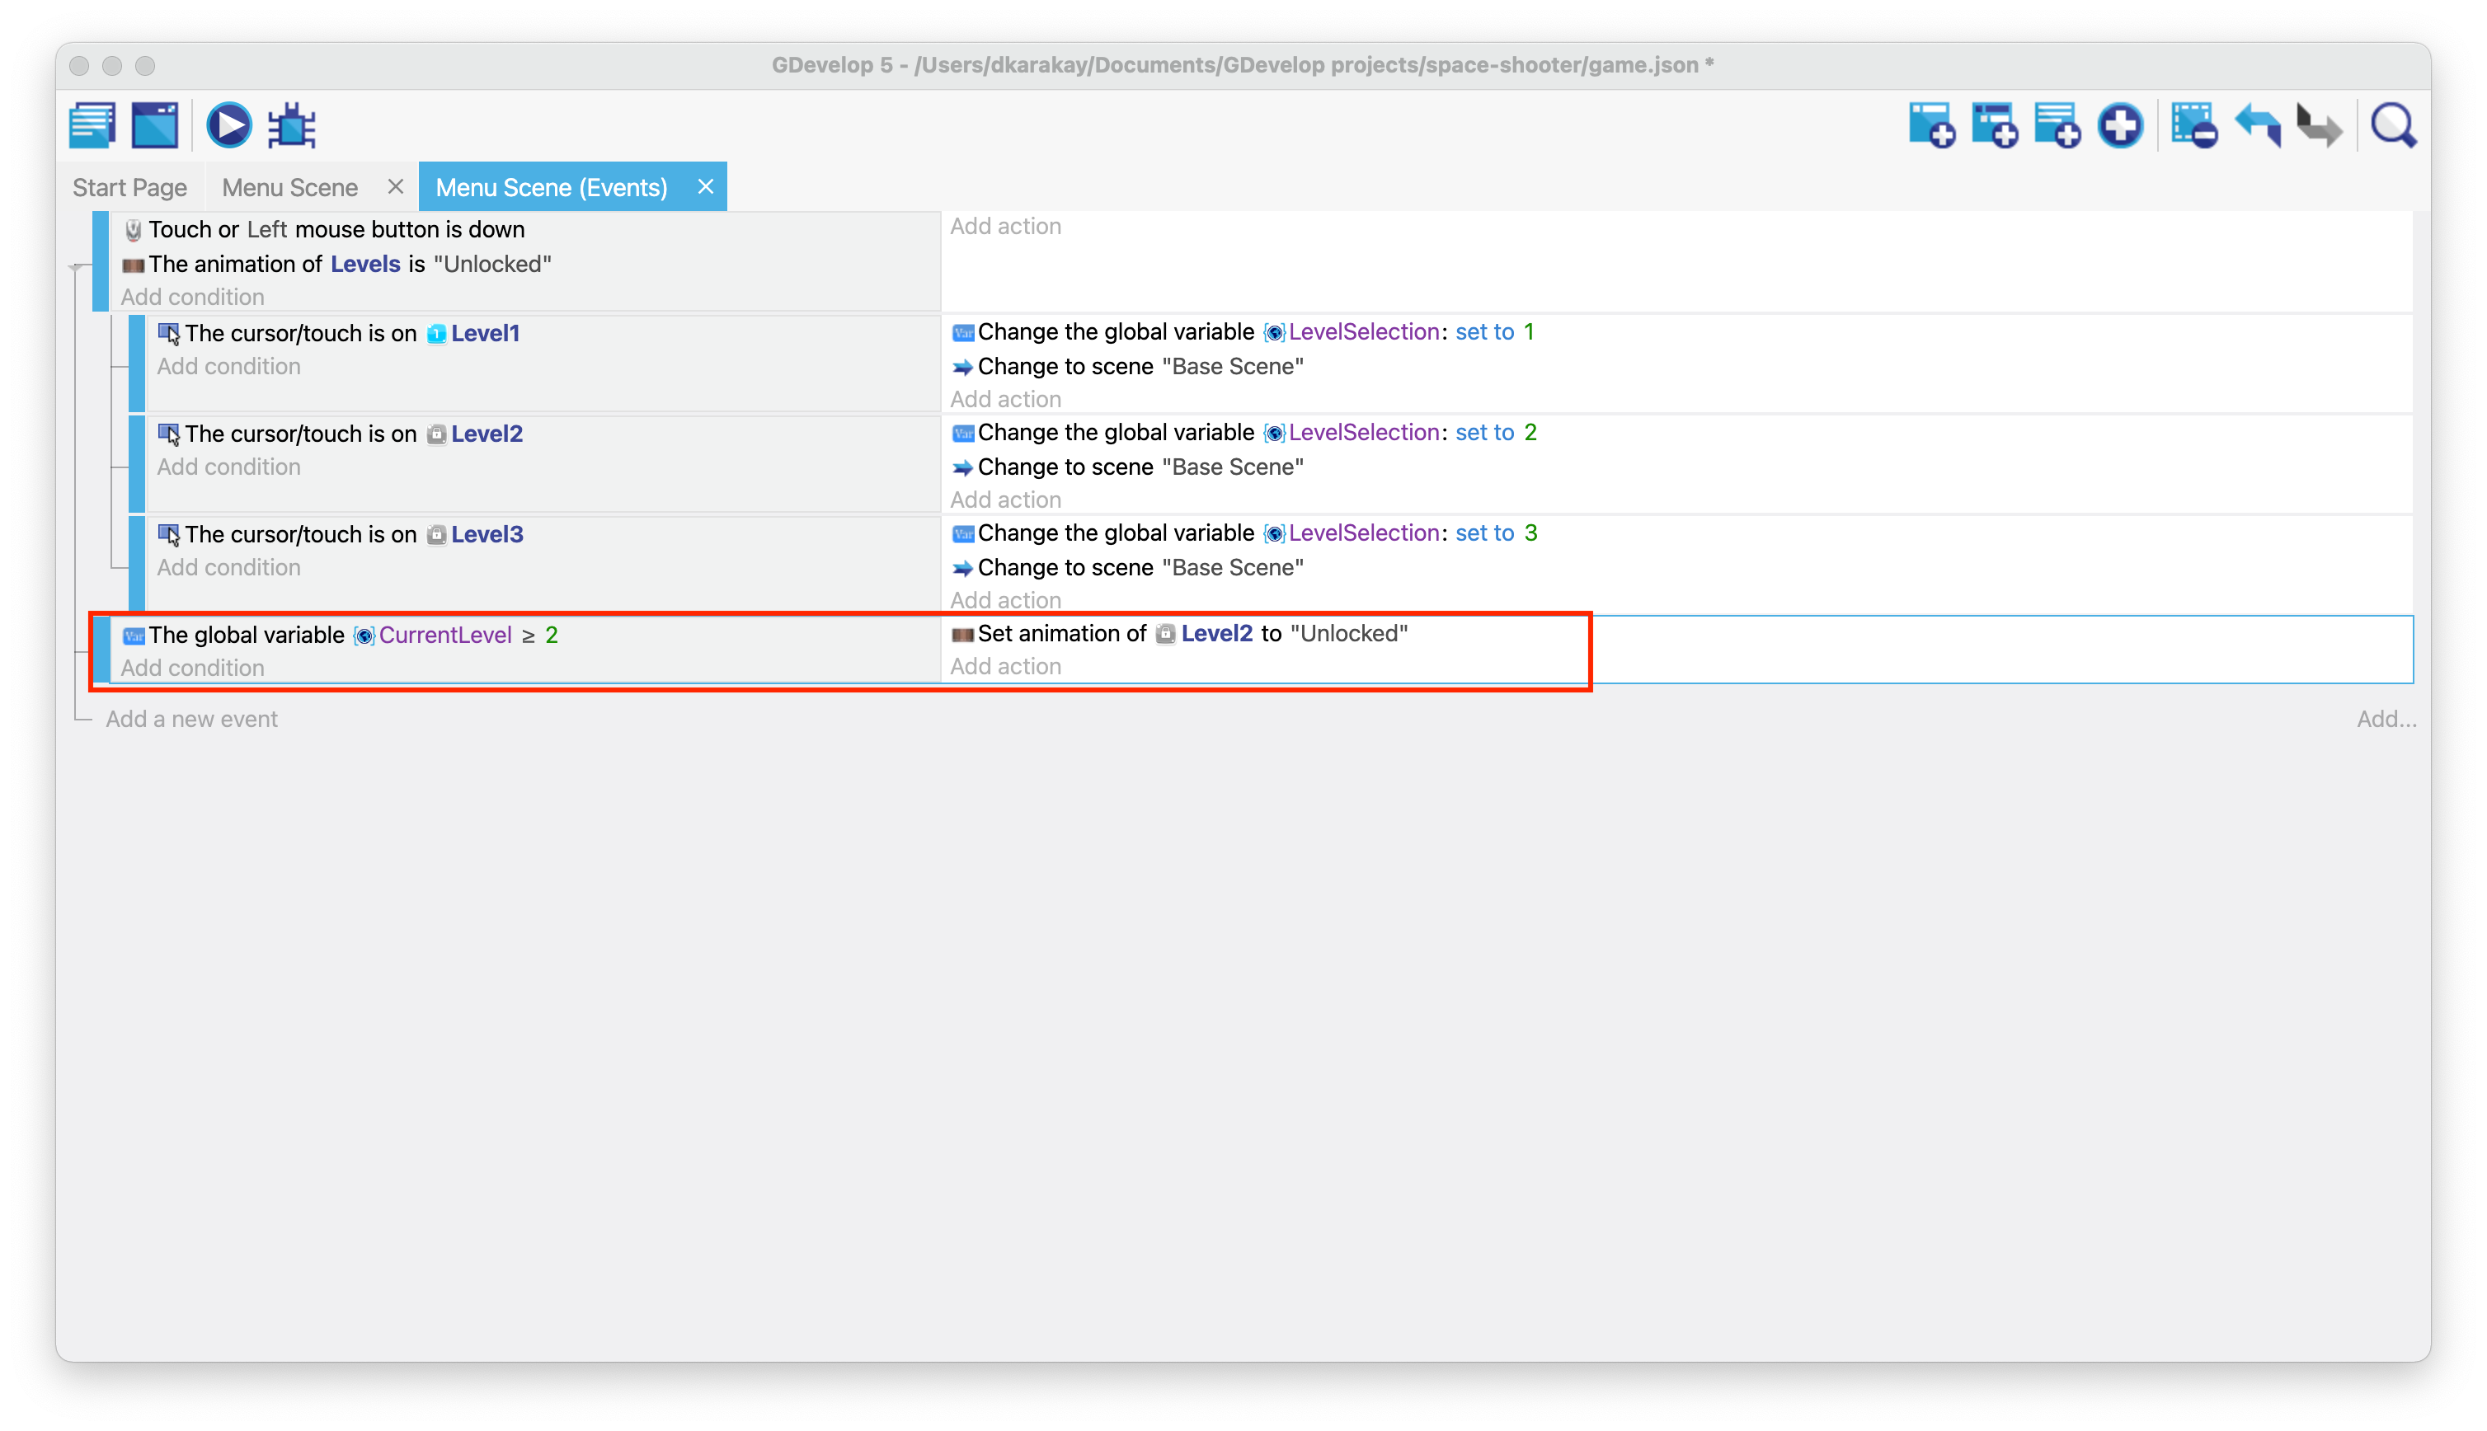
Task: Collapse the mouse button down event
Action: (x=76, y=266)
